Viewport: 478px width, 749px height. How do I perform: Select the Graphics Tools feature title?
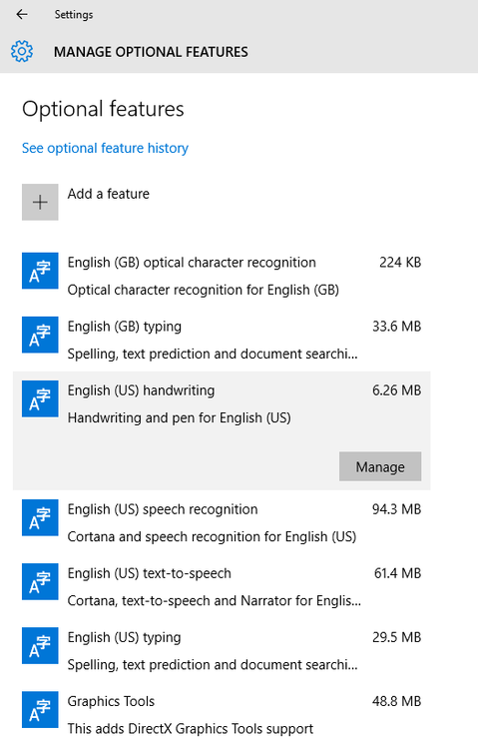111,701
